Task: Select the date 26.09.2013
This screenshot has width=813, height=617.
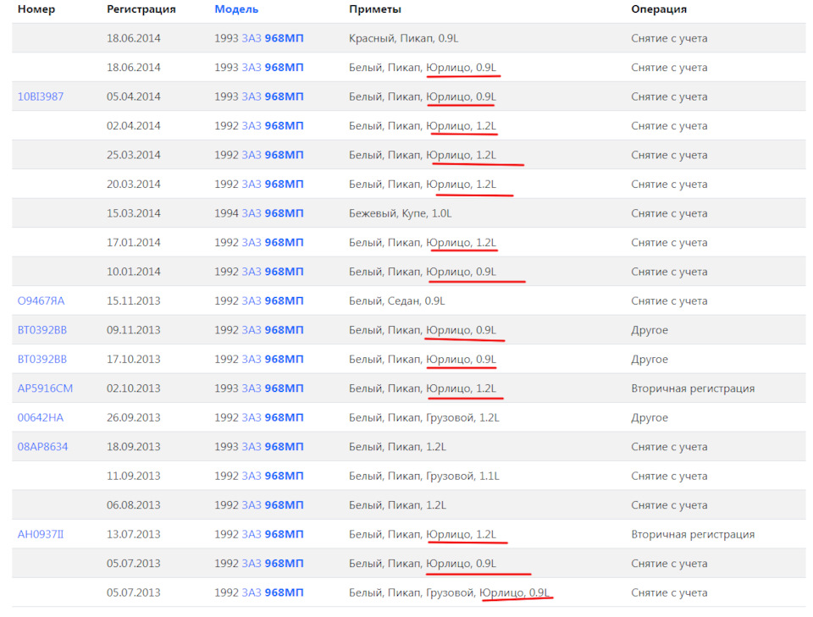Action: 133,417
